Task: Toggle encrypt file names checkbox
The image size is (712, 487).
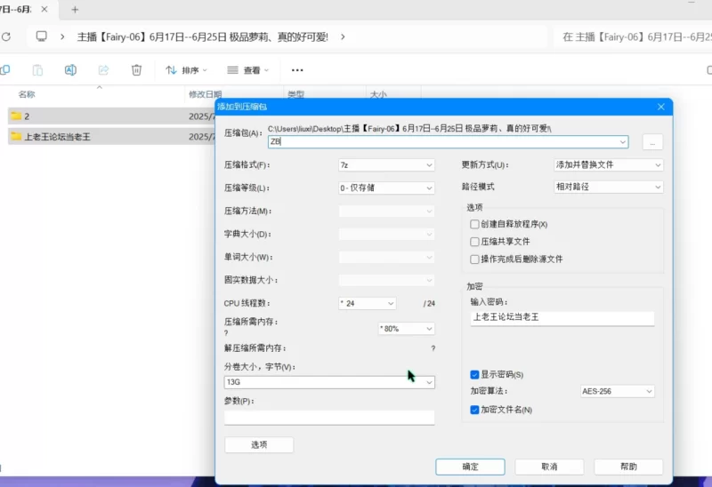Action: (x=474, y=410)
